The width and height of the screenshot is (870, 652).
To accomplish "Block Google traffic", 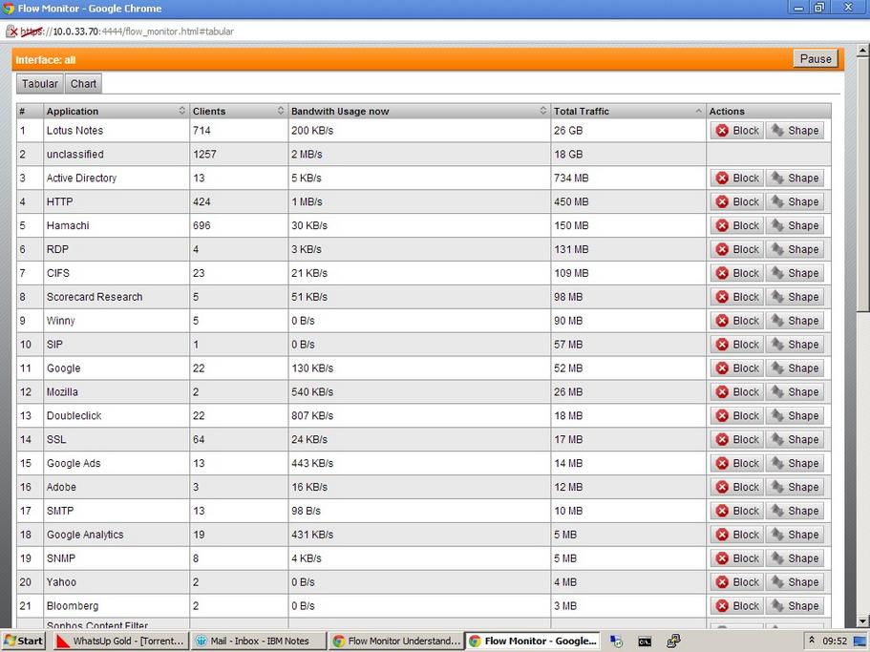I will 737,368.
